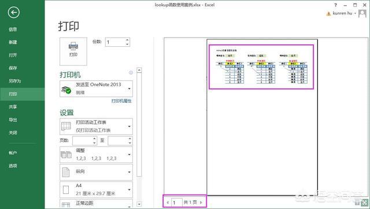370x209 pixels.
Task: Click the settings panel scrollbar down arrow
Action: 139,204
